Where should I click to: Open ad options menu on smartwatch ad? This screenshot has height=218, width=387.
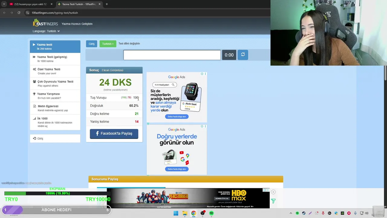pos(205,74)
